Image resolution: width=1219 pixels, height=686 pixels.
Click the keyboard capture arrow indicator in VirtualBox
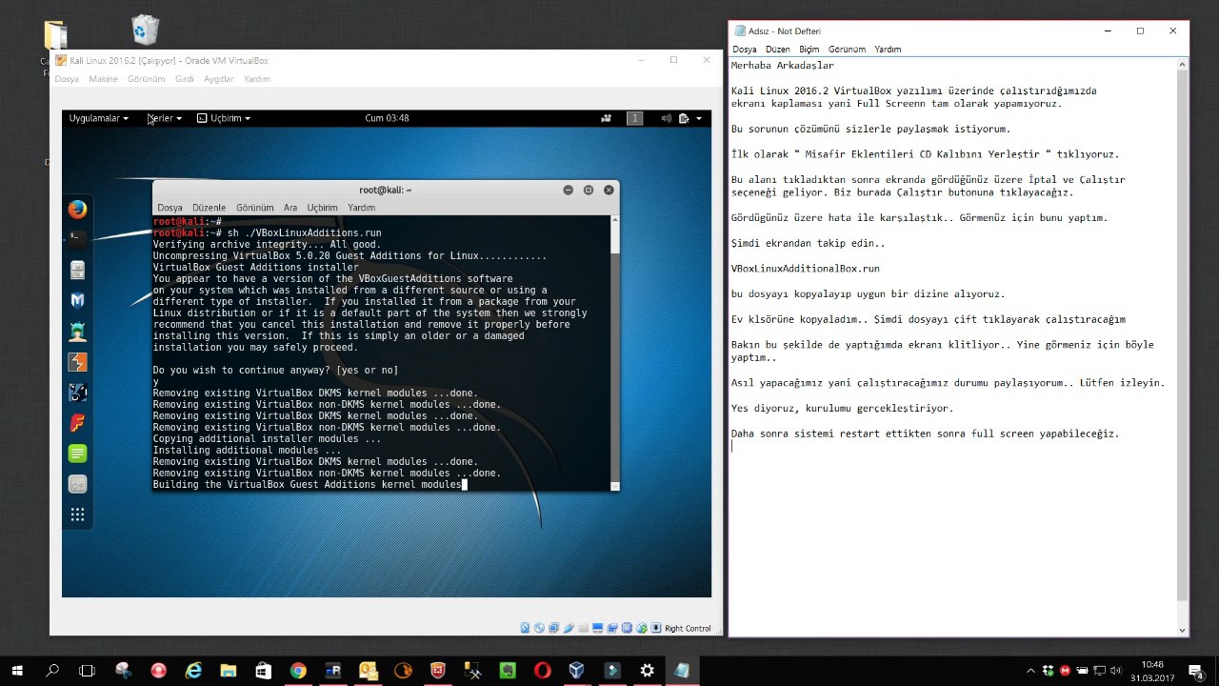point(656,628)
